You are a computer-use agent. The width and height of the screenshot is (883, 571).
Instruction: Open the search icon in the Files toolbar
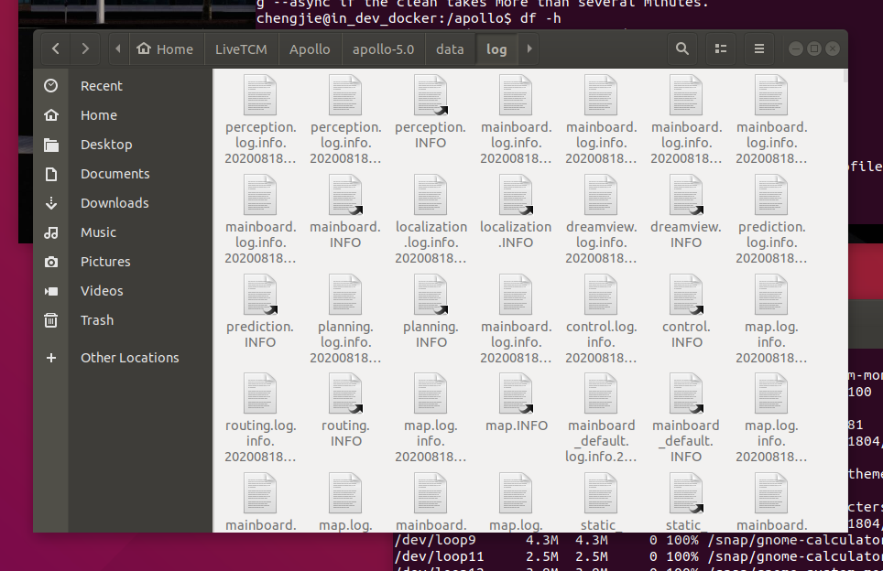682,48
